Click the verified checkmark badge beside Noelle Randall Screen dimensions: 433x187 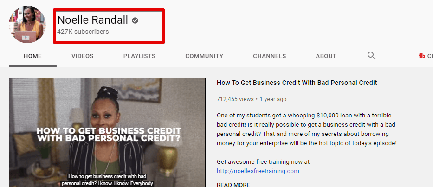(135, 20)
